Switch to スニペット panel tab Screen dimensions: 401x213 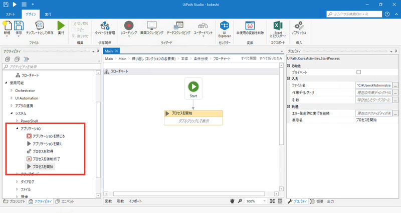tap(65, 201)
